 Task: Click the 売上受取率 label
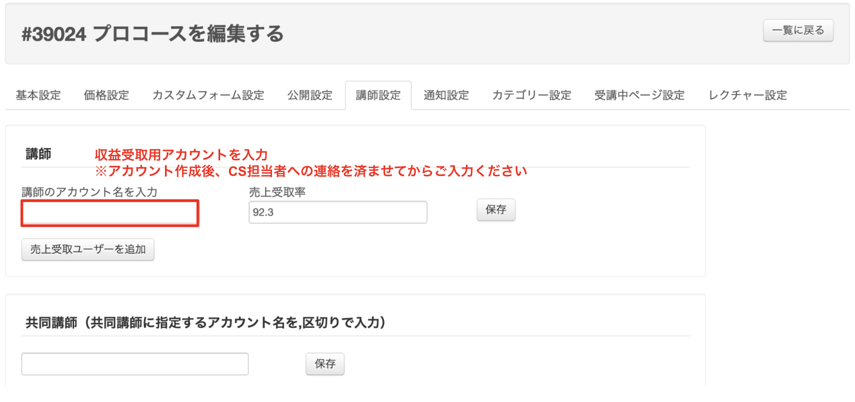tap(278, 192)
